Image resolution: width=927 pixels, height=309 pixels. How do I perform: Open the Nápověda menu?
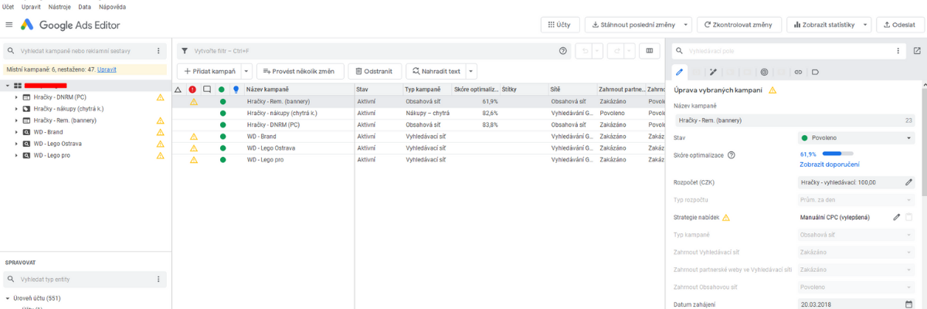113,6
